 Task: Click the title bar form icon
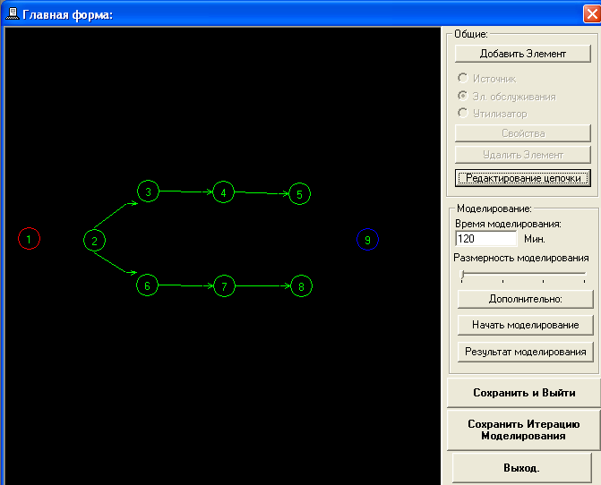pos(13,14)
